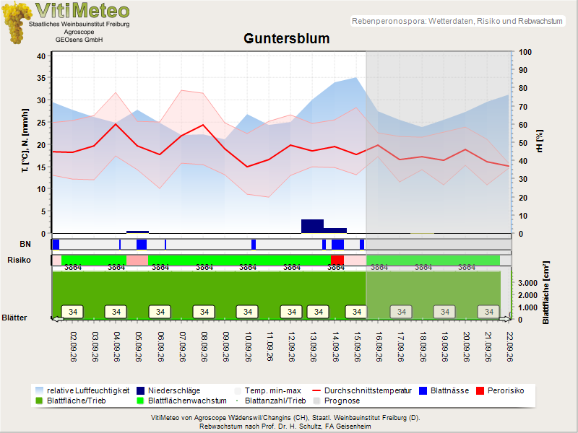This screenshot has width=578, height=433.
Task: Click the VitiMeteo grape cluster logo
Action: [x=16, y=23]
